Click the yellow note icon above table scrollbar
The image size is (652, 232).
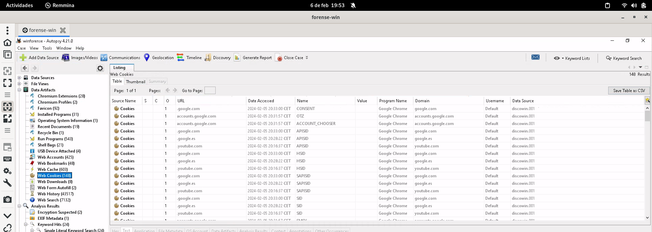[x=648, y=100]
